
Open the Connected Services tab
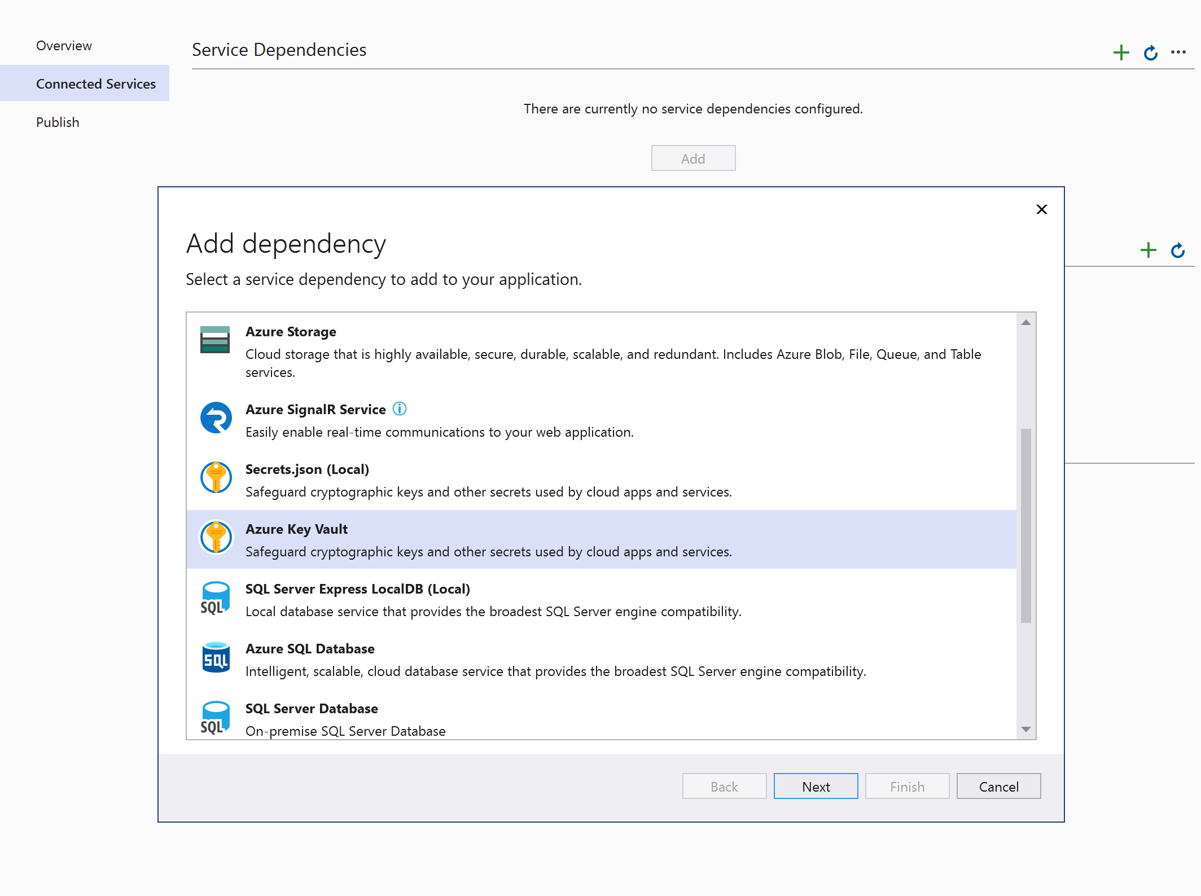pyautogui.click(x=94, y=84)
